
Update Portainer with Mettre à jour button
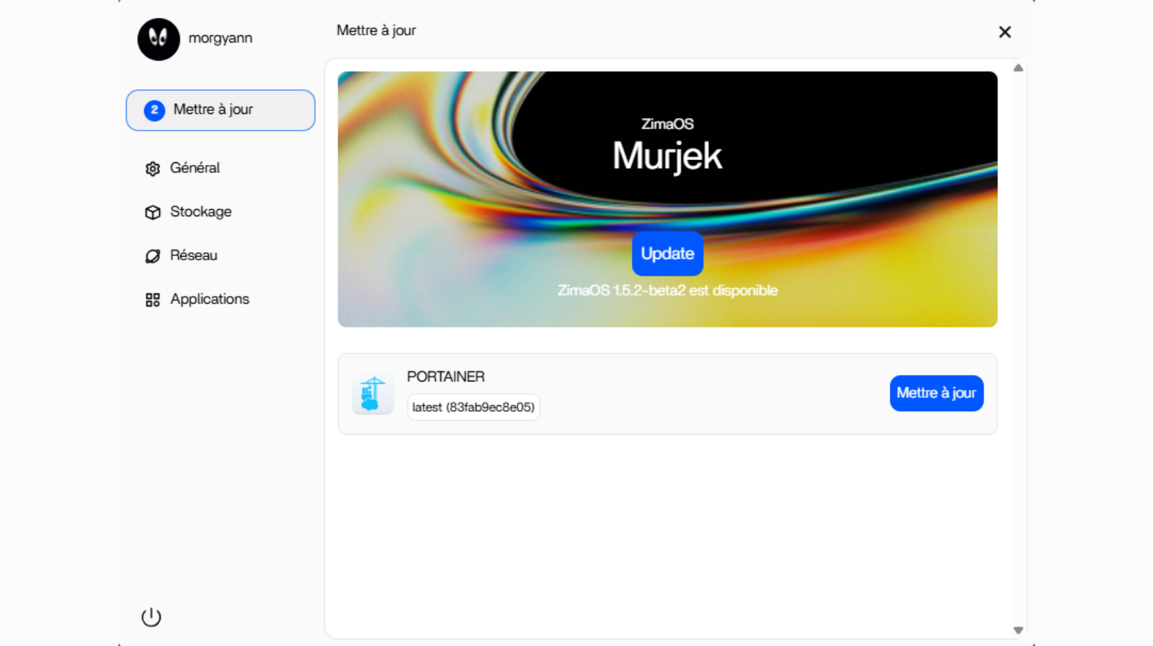point(936,393)
